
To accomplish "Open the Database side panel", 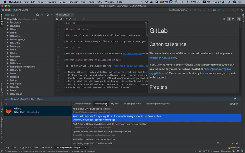I will coord(243,20).
